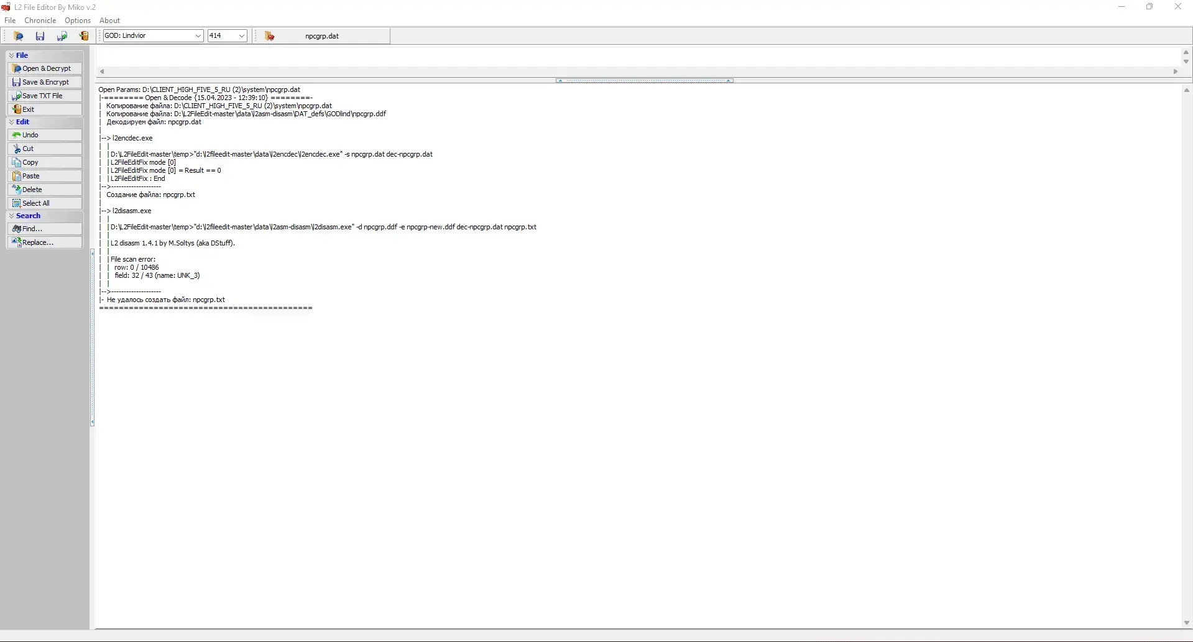The height and width of the screenshot is (642, 1193).
Task: Select the npcgrp.dat file tab
Action: point(323,36)
